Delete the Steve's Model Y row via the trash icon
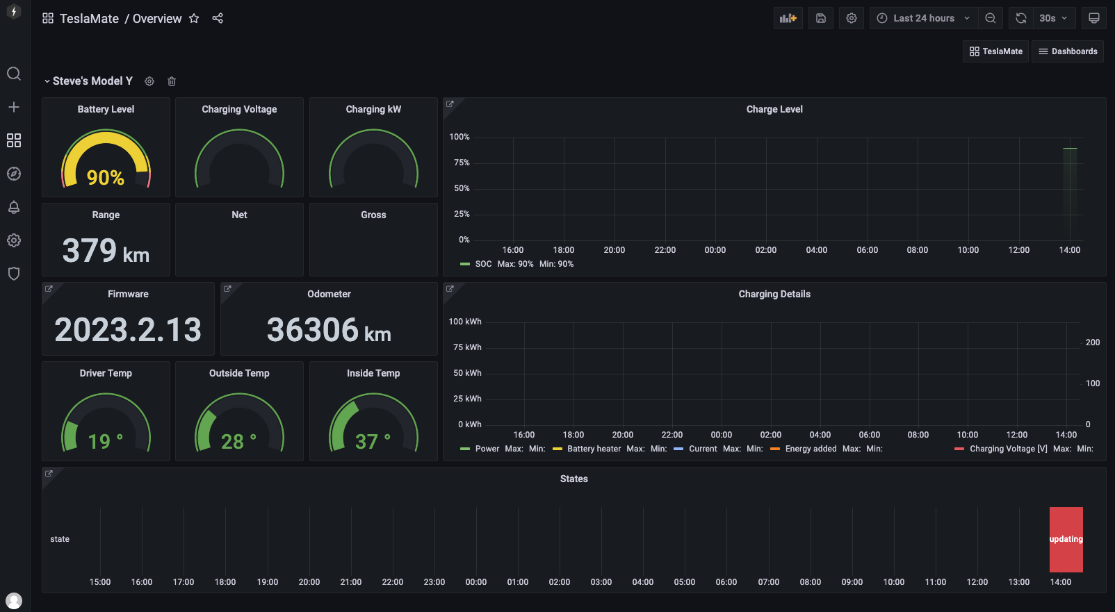 [172, 81]
